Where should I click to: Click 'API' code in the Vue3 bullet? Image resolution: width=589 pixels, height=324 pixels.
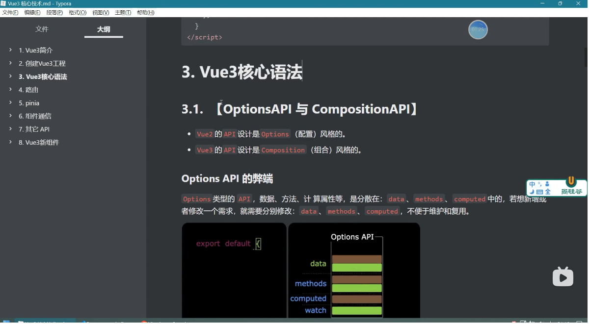coord(230,150)
